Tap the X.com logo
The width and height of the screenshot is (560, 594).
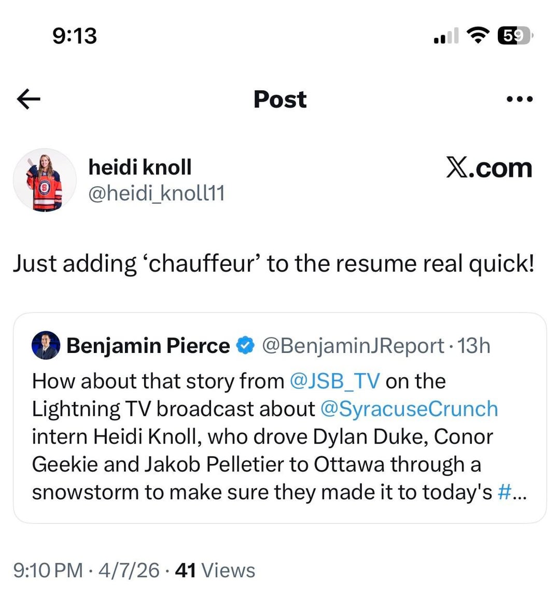point(489,168)
